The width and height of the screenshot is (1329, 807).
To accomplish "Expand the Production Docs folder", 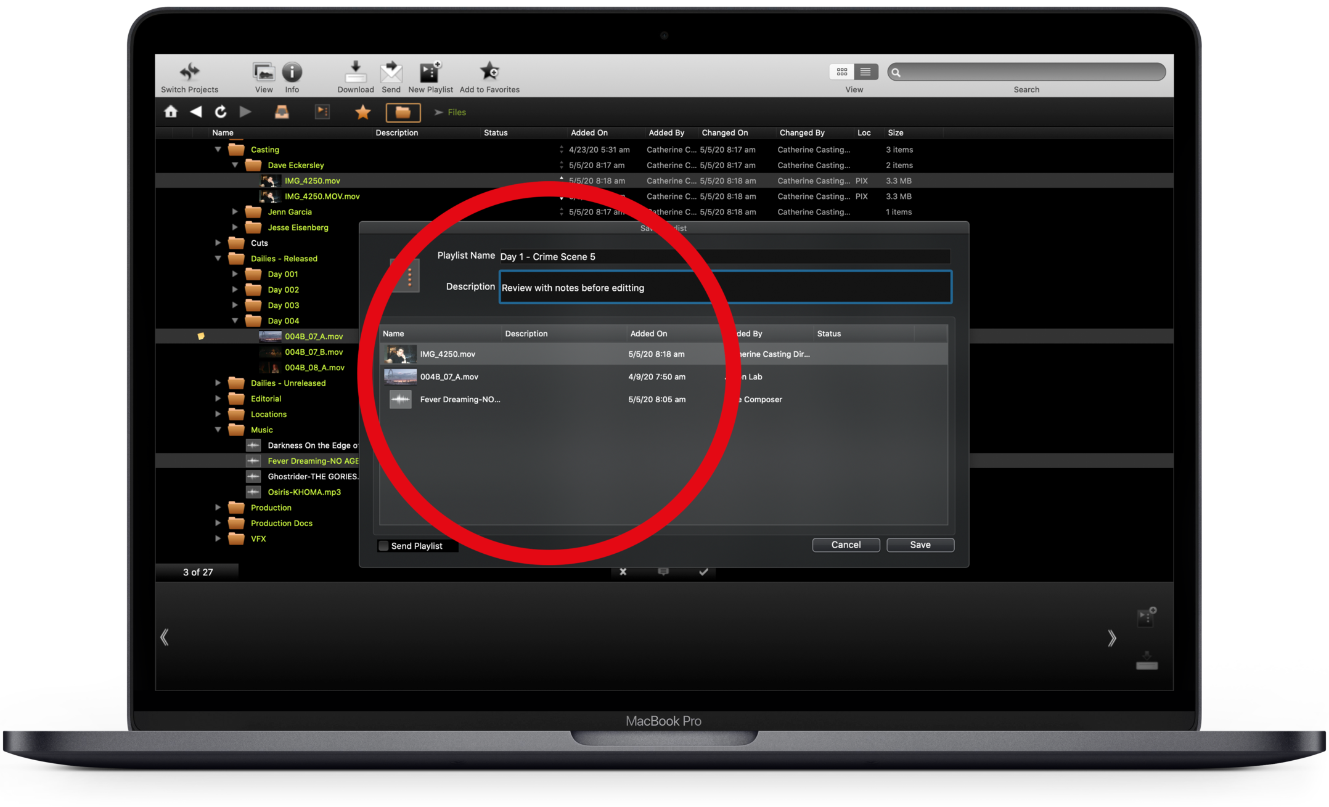I will point(218,522).
